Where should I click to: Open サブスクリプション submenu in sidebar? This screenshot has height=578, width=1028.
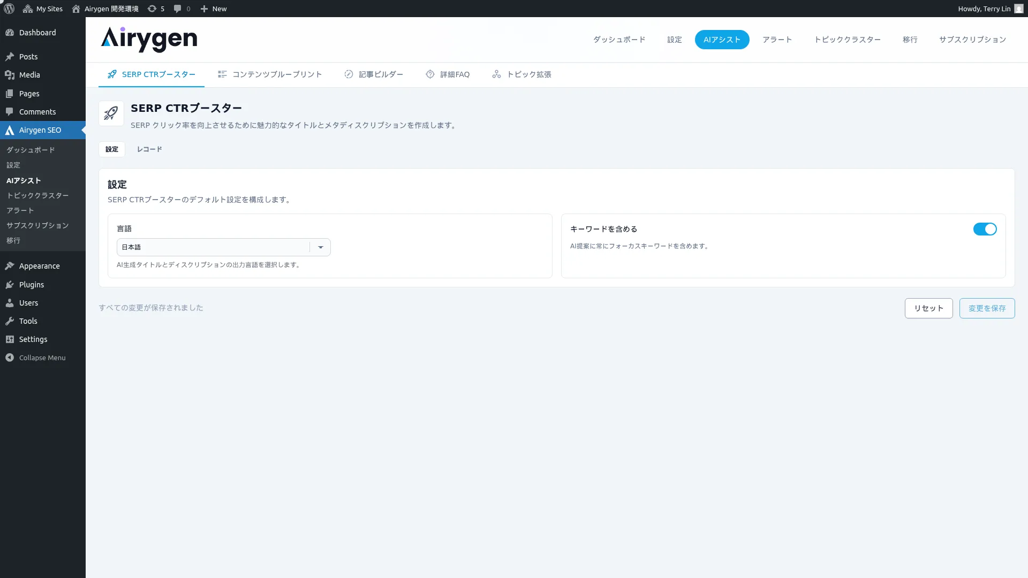tap(37, 225)
